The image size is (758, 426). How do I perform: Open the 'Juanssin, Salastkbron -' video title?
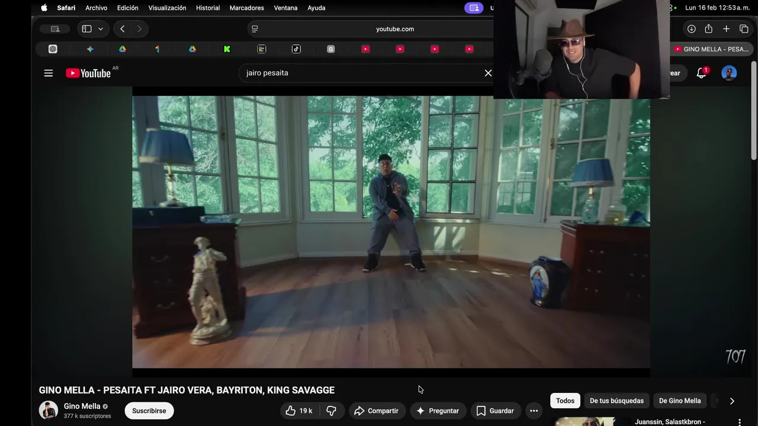pyautogui.click(x=670, y=422)
